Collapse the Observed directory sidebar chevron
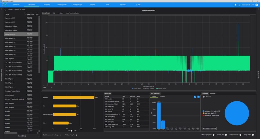This screenshot has width=260, height=139. click(2, 9)
